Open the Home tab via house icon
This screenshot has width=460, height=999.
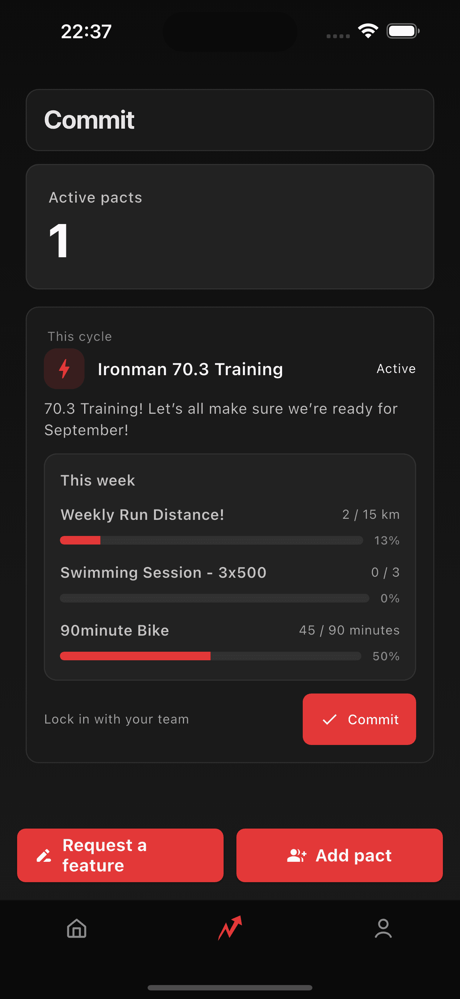[76, 928]
